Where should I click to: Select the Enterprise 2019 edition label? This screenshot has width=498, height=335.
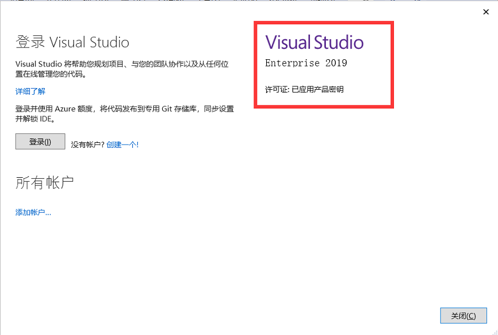(306, 63)
